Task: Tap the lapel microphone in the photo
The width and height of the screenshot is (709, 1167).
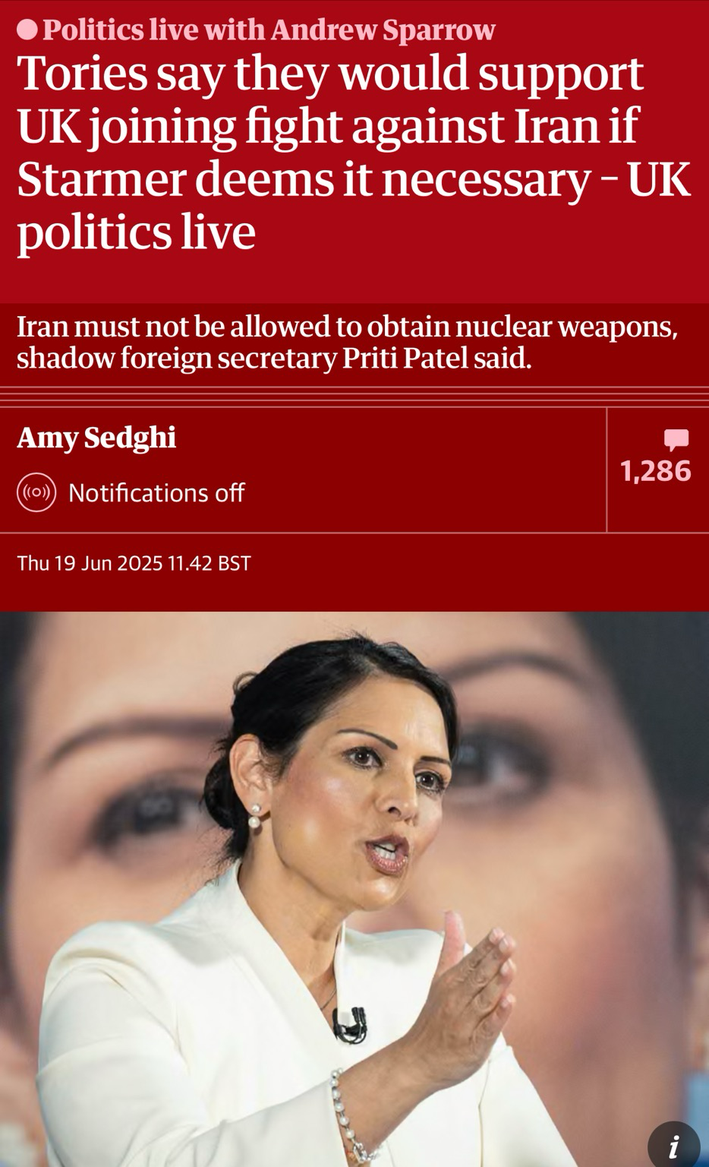Action: (350, 1023)
